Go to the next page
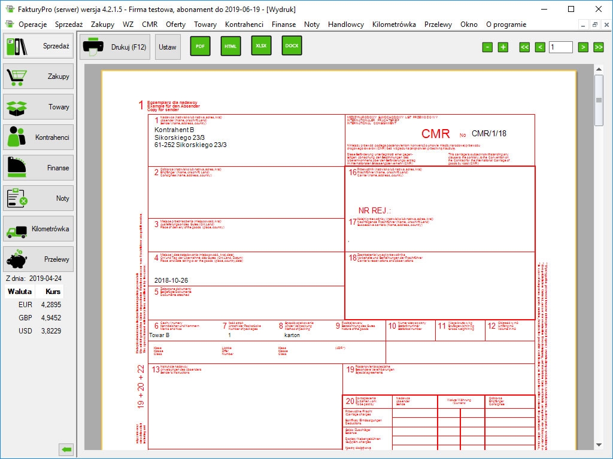The height and width of the screenshot is (459, 613). tap(582, 47)
